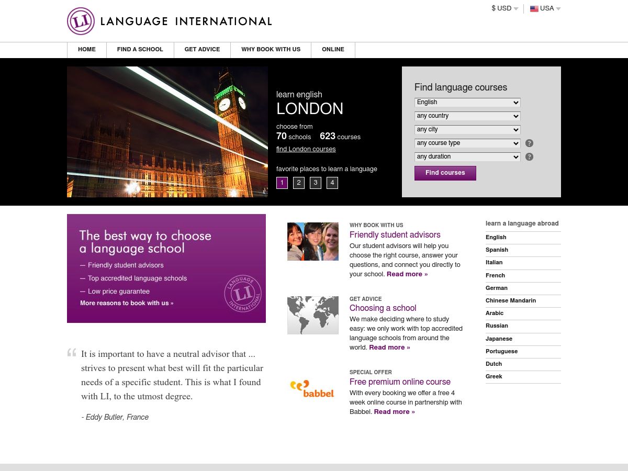Screen dimensions: 628x471
Task: Click the help icon beside course type
Action: pyautogui.click(x=529, y=143)
